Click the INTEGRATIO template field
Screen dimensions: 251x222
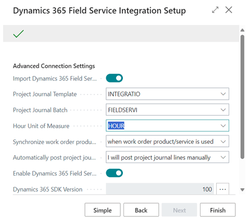[x=167, y=94]
